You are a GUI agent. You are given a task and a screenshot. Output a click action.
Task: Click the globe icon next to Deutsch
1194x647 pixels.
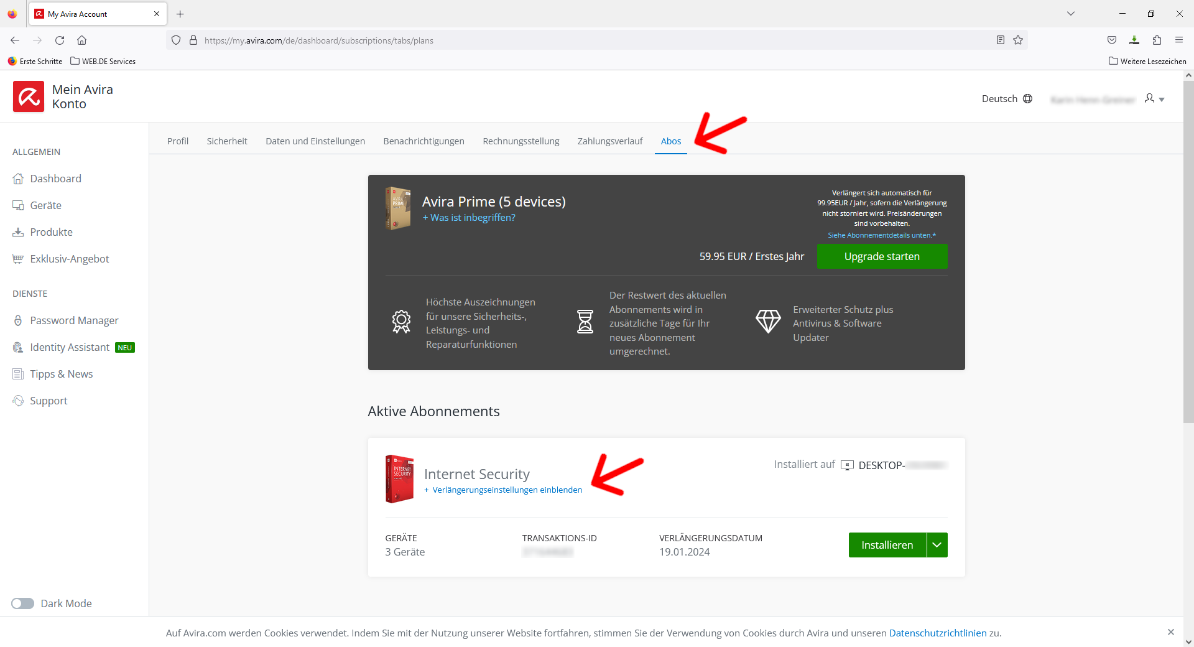click(x=1027, y=99)
